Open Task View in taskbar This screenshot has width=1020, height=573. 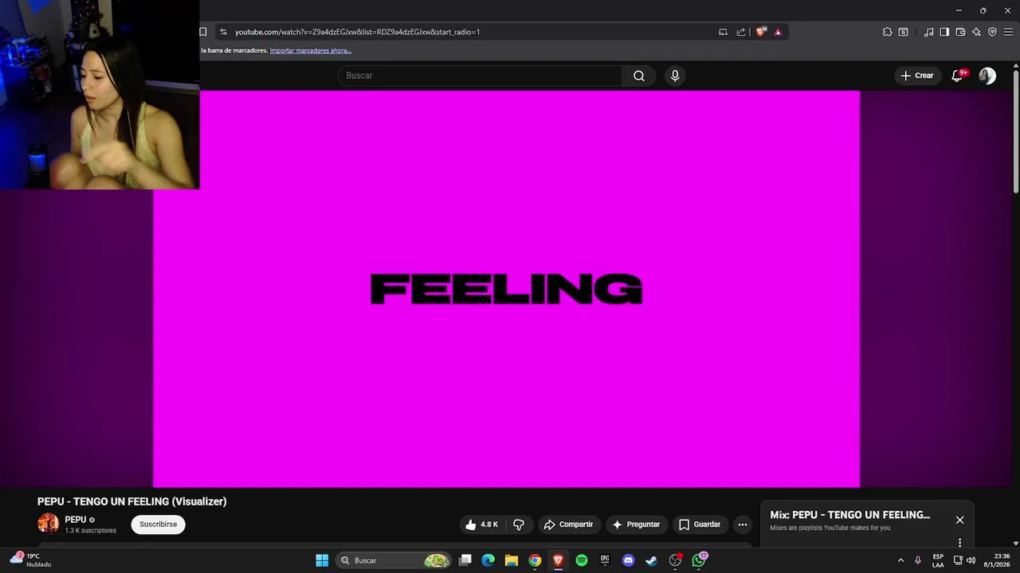tap(465, 560)
